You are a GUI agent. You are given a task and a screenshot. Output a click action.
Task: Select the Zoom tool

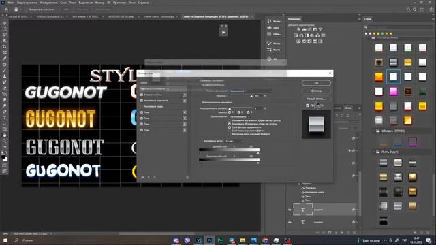point(5,141)
